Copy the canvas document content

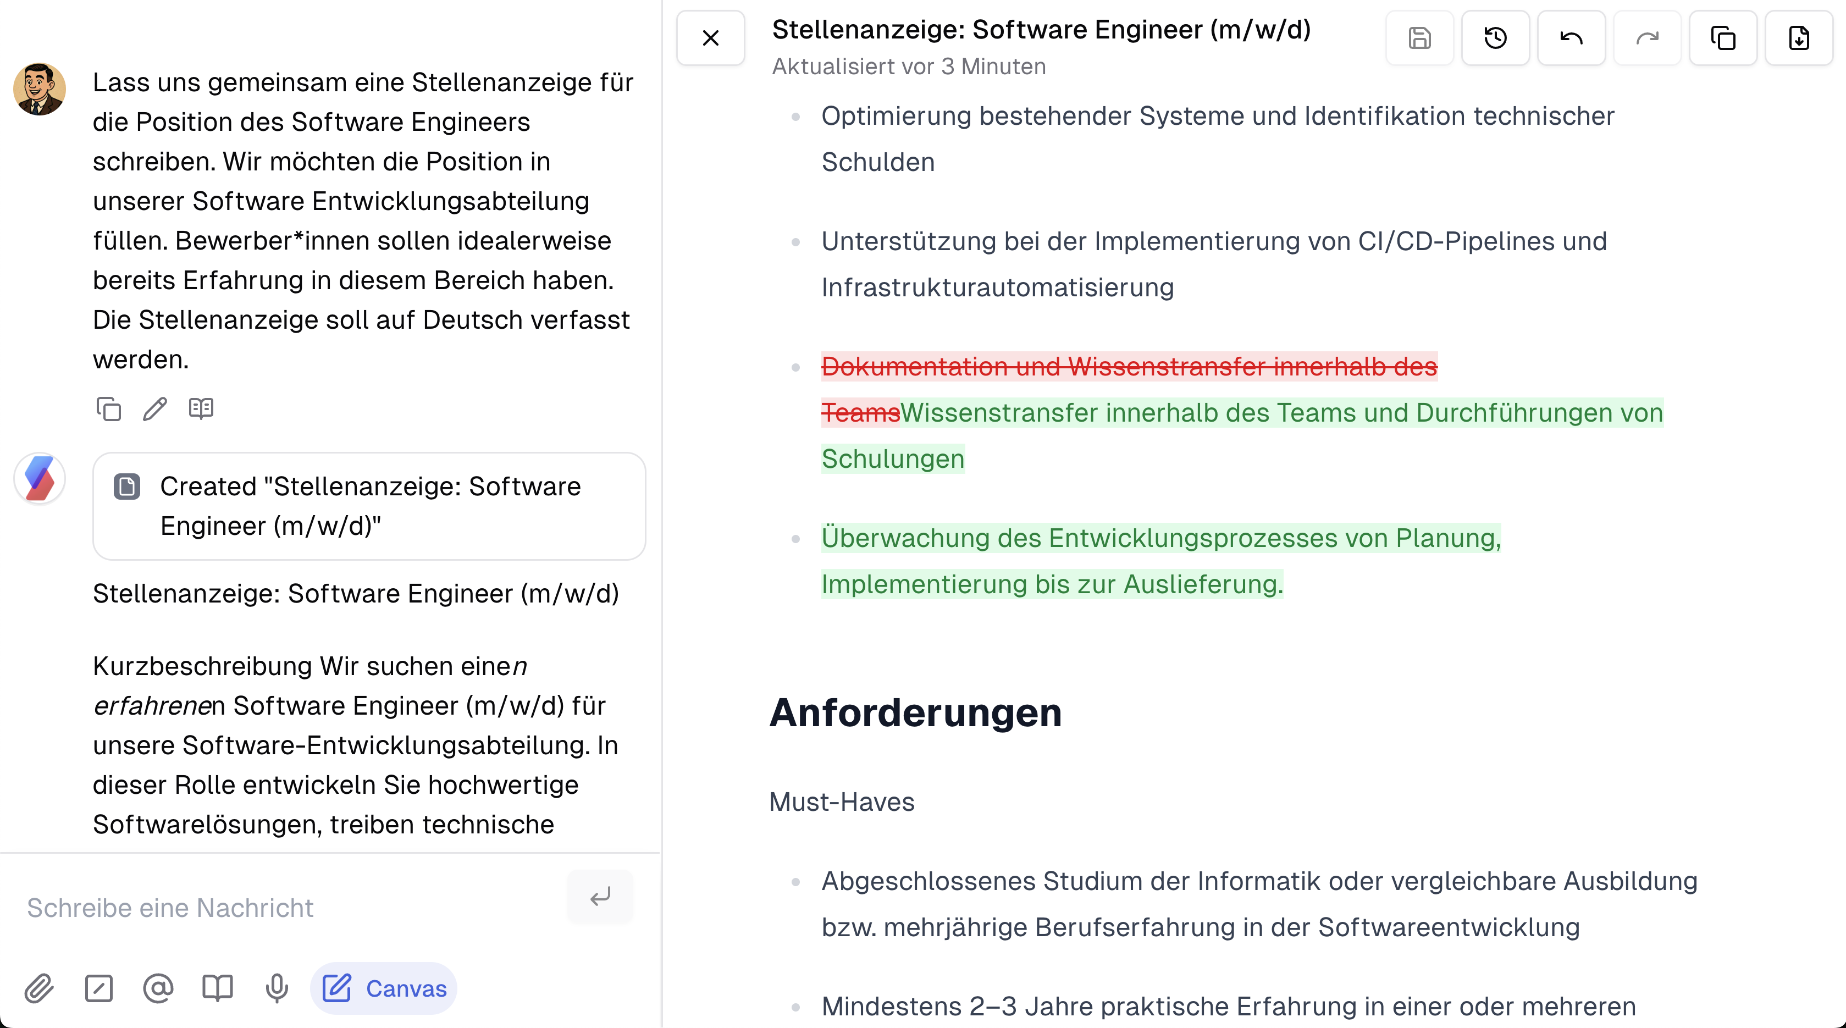pyautogui.click(x=1723, y=38)
